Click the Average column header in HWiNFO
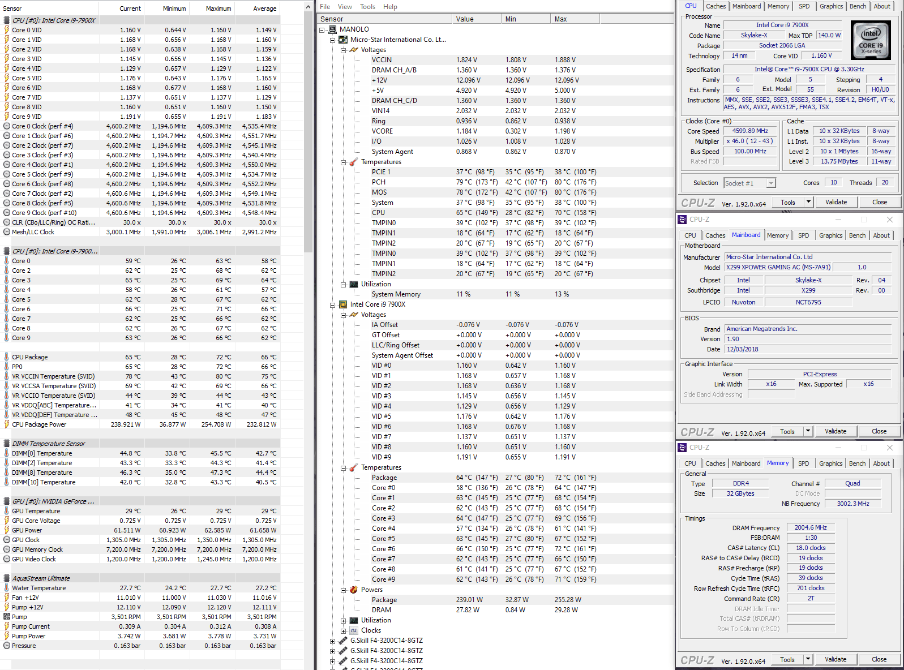The width and height of the screenshot is (904, 670). click(x=257, y=8)
